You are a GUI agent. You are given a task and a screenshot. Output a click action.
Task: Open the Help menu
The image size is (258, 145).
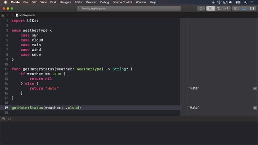click(153, 2)
